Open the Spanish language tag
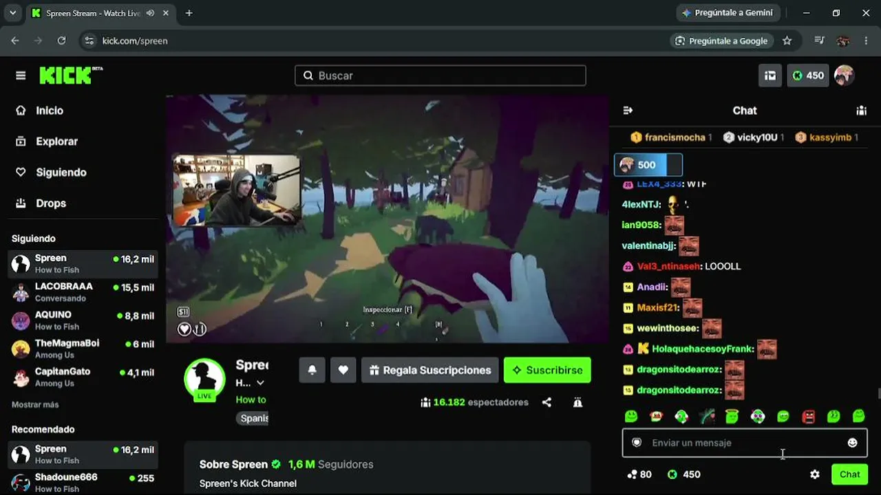 (x=254, y=418)
